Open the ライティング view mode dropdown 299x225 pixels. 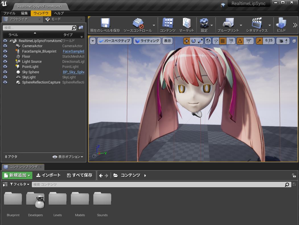[147, 41]
